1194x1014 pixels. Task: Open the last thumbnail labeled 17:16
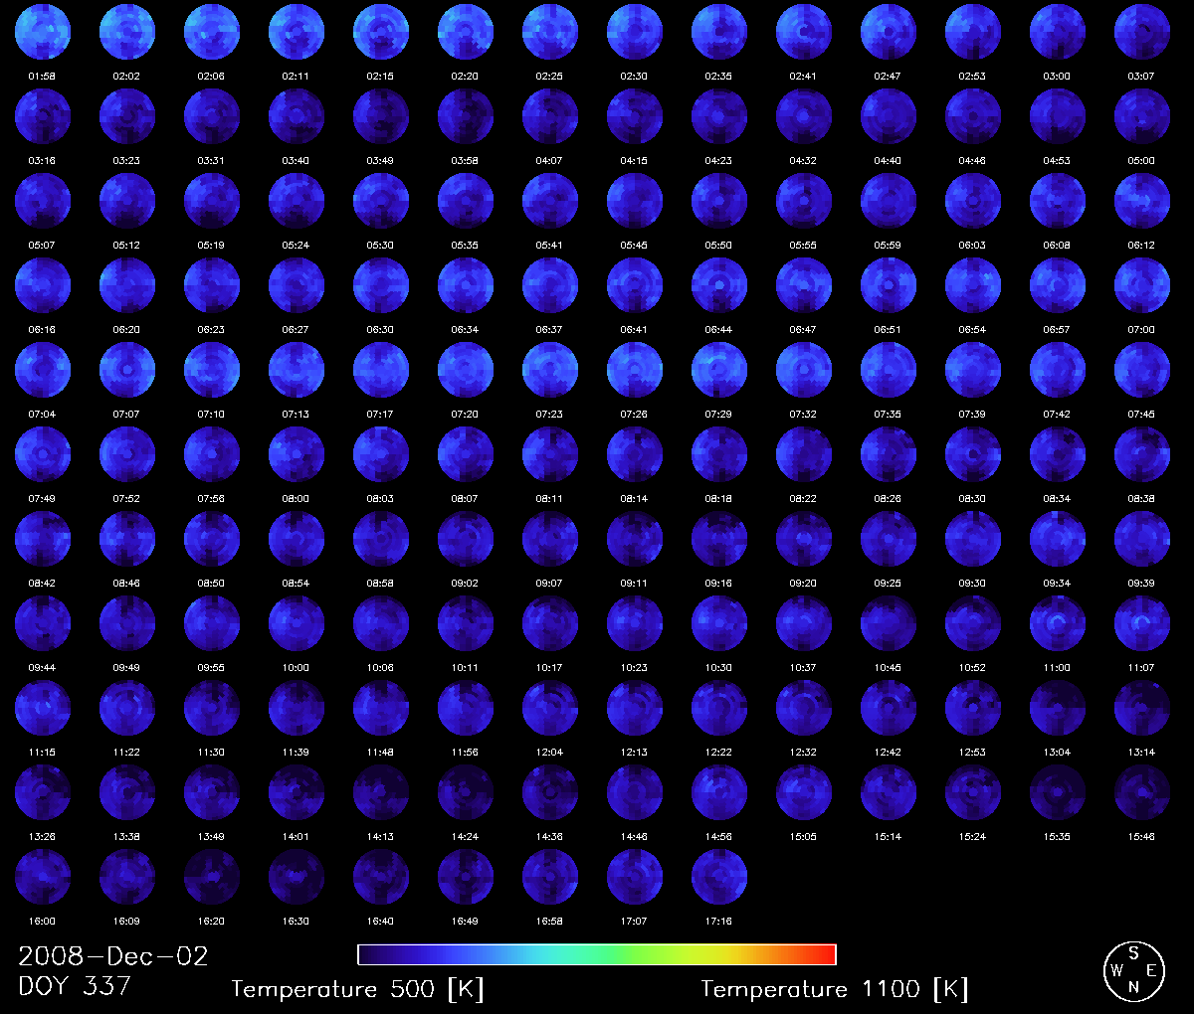coord(719,877)
